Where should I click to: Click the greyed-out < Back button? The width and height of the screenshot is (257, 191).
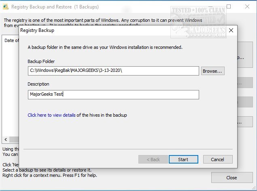pos(153,160)
